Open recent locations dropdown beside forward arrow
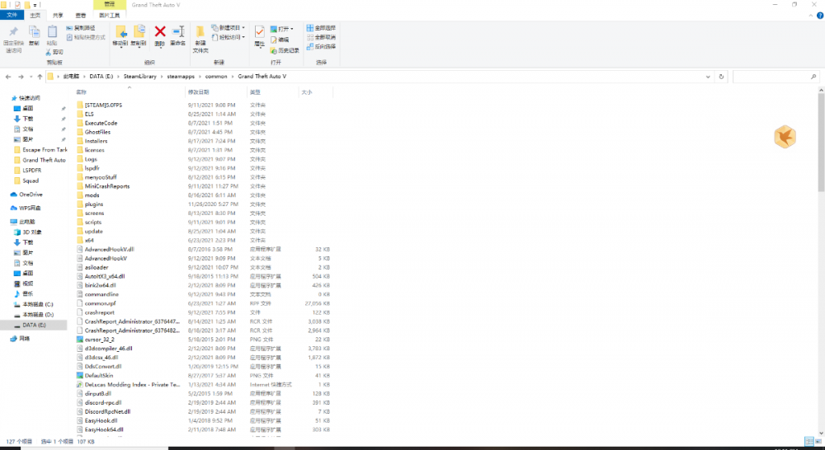The width and height of the screenshot is (825, 450). 31,77
